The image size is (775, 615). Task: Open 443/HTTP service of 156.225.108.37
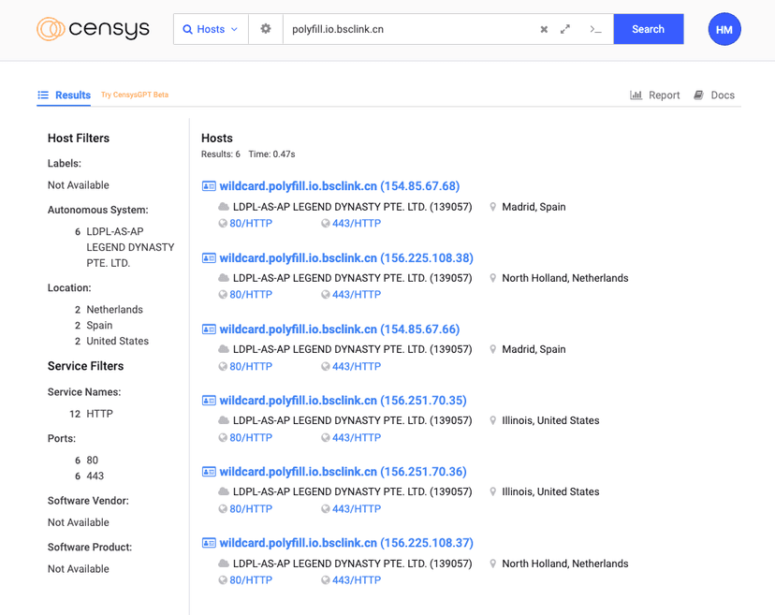pos(357,580)
